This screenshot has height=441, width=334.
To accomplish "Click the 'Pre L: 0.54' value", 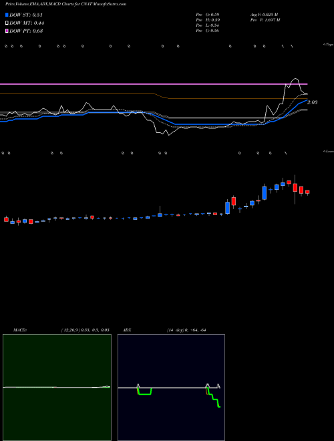I will coord(208,25).
